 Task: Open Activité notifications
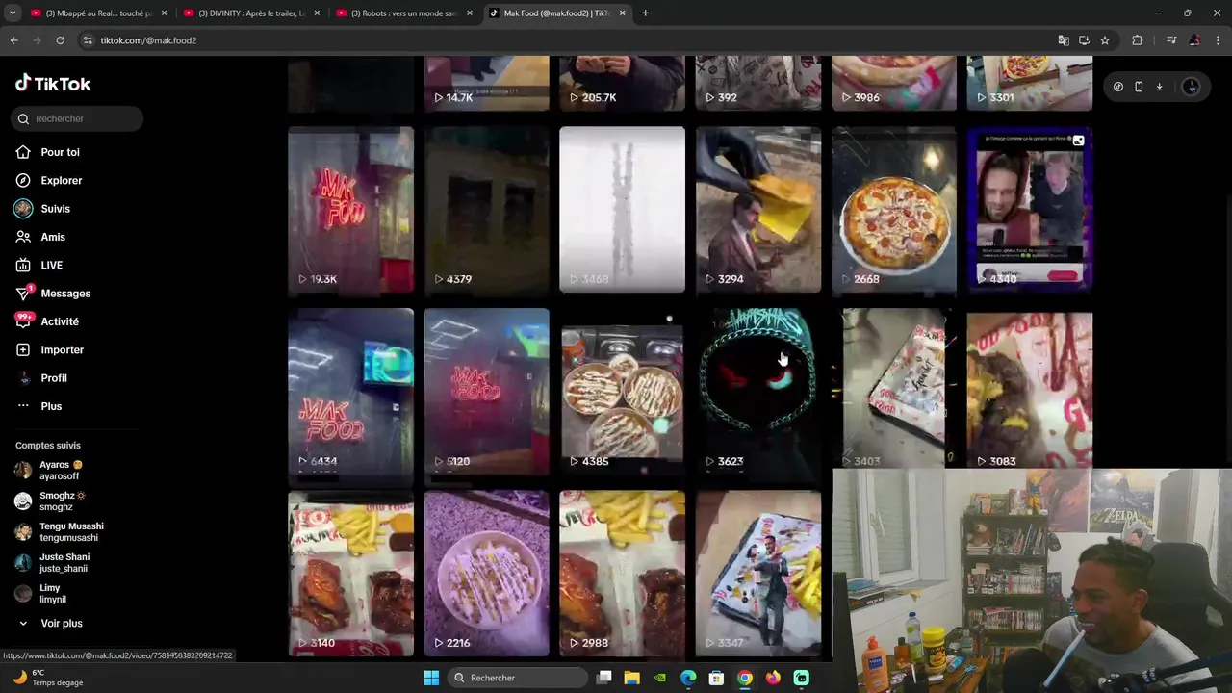pos(60,321)
